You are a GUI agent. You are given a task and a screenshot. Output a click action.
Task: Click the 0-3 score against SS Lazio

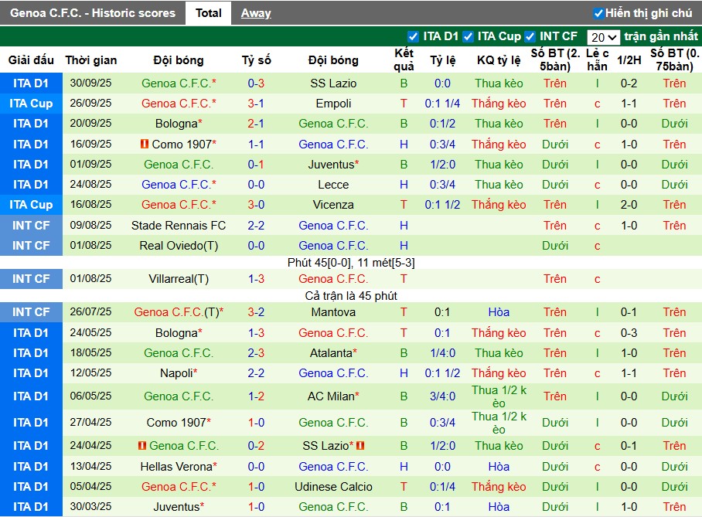tap(256, 83)
